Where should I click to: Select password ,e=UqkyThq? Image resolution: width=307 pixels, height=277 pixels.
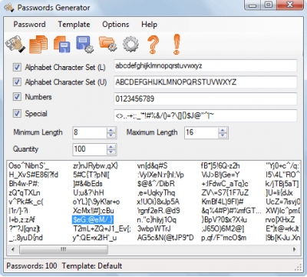[156, 193]
